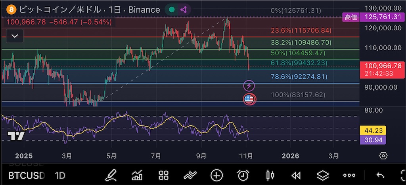
Task: Open the compare symbols line icon
Action: pos(190,176)
